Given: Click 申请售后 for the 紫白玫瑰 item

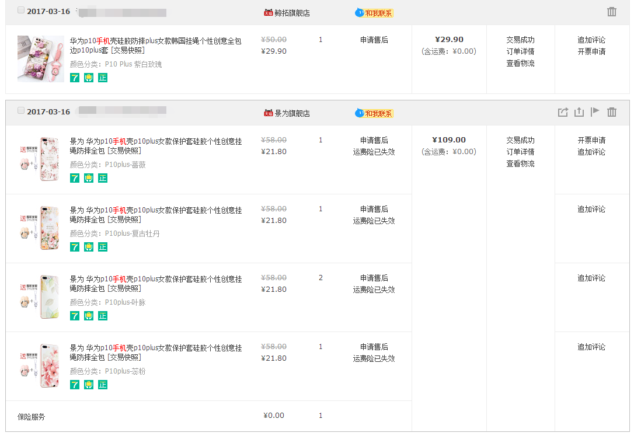Looking at the screenshot, I should click(374, 40).
